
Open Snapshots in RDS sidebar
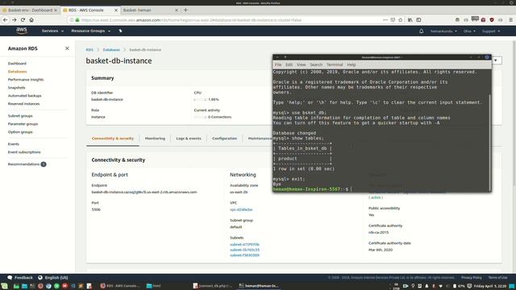(x=16, y=88)
